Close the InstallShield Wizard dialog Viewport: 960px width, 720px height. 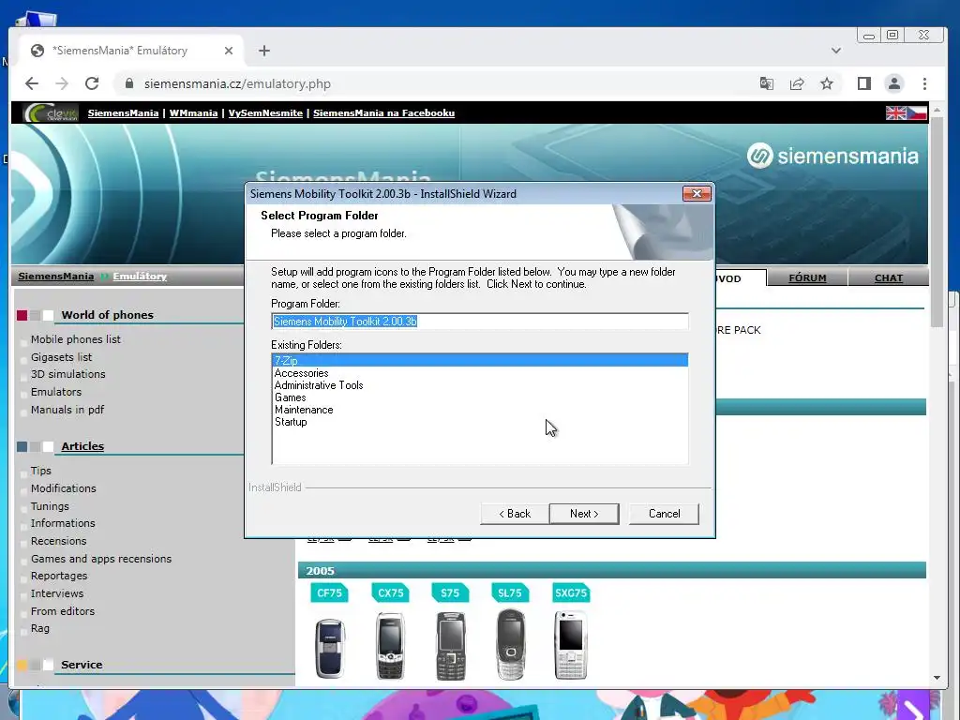pos(697,193)
